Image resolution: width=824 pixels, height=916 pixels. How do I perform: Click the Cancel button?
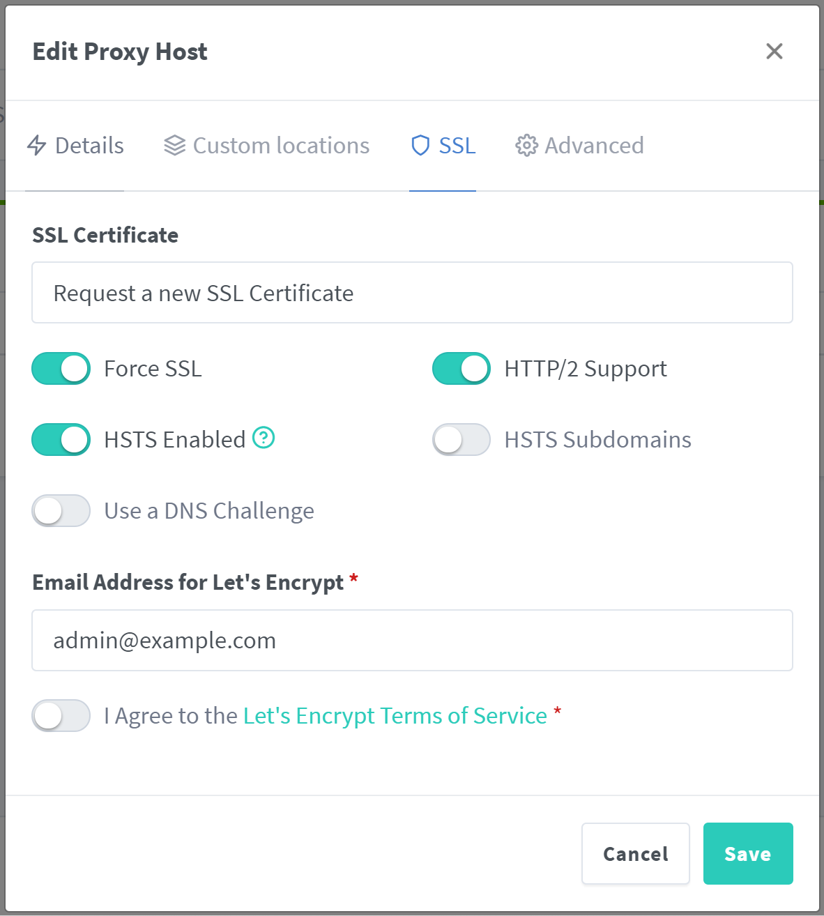pos(635,854)
